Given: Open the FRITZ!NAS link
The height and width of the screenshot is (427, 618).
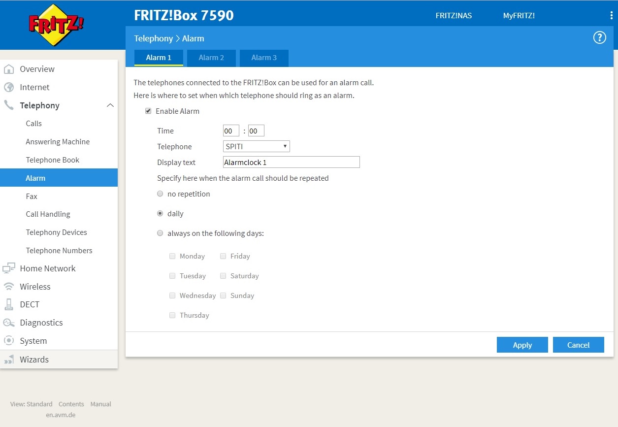Looking at the screenshot, I should coord(454,15).
